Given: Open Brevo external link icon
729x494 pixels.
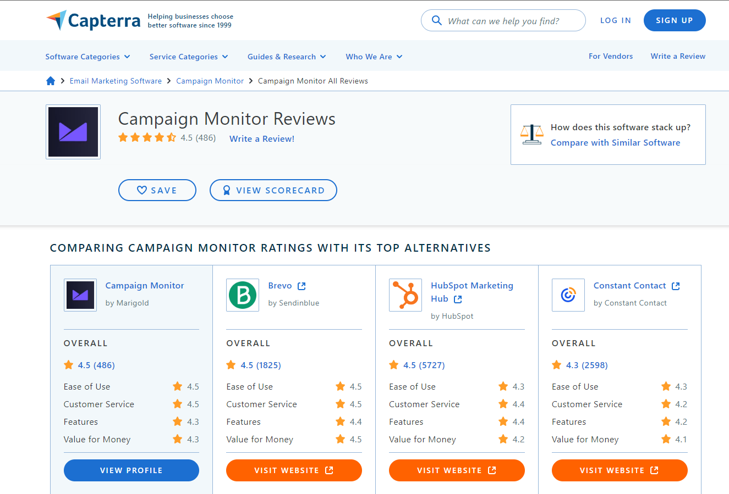Looking at the screenshot, I should click(x=302, y=286).
